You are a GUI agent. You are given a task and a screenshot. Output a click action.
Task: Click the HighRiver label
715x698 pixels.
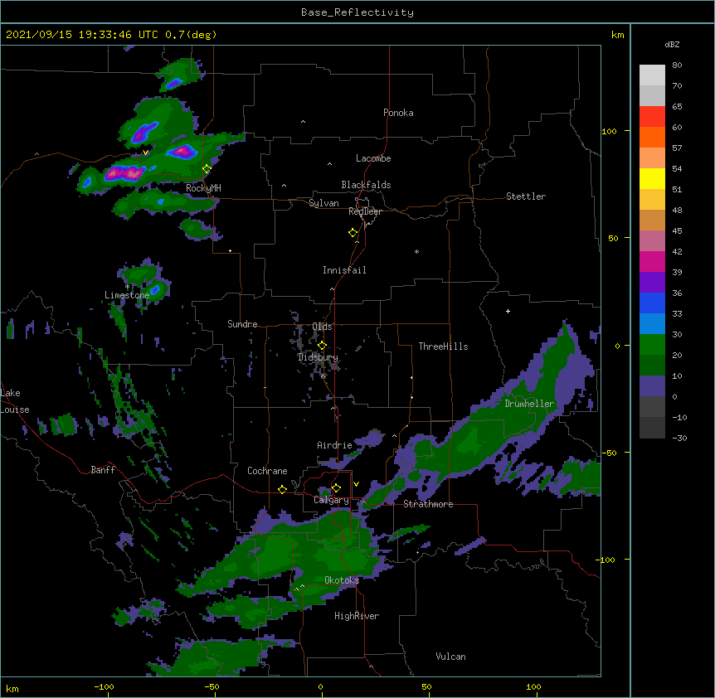click(357, 616)
